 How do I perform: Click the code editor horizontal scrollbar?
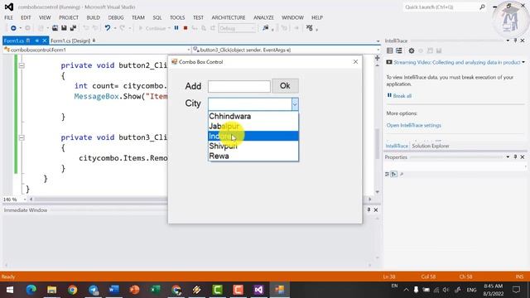tap(200, 199)
